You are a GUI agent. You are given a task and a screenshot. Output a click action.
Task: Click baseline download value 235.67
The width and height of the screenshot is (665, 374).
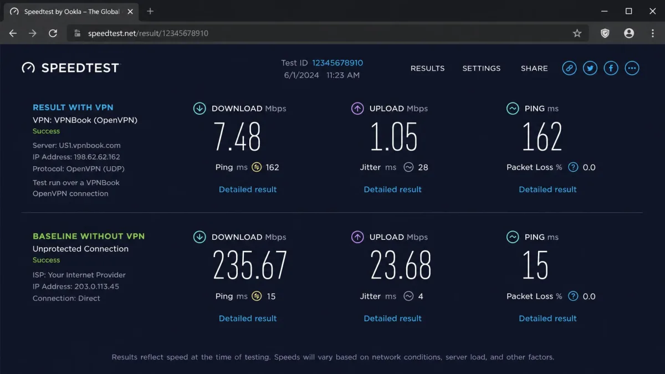pos(250,265)
